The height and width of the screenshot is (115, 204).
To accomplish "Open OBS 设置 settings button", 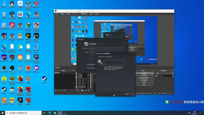I will point(144,83).
